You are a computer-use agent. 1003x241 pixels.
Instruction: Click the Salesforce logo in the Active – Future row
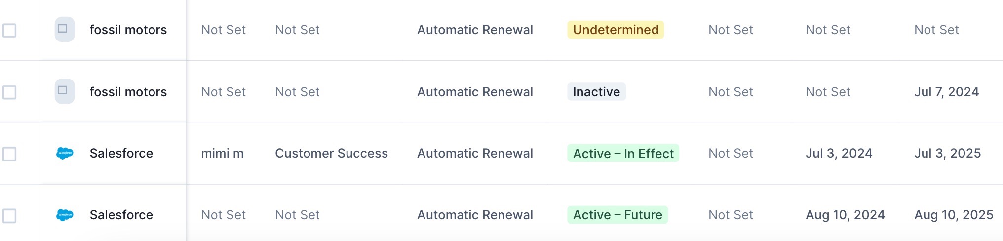(65, 215)
